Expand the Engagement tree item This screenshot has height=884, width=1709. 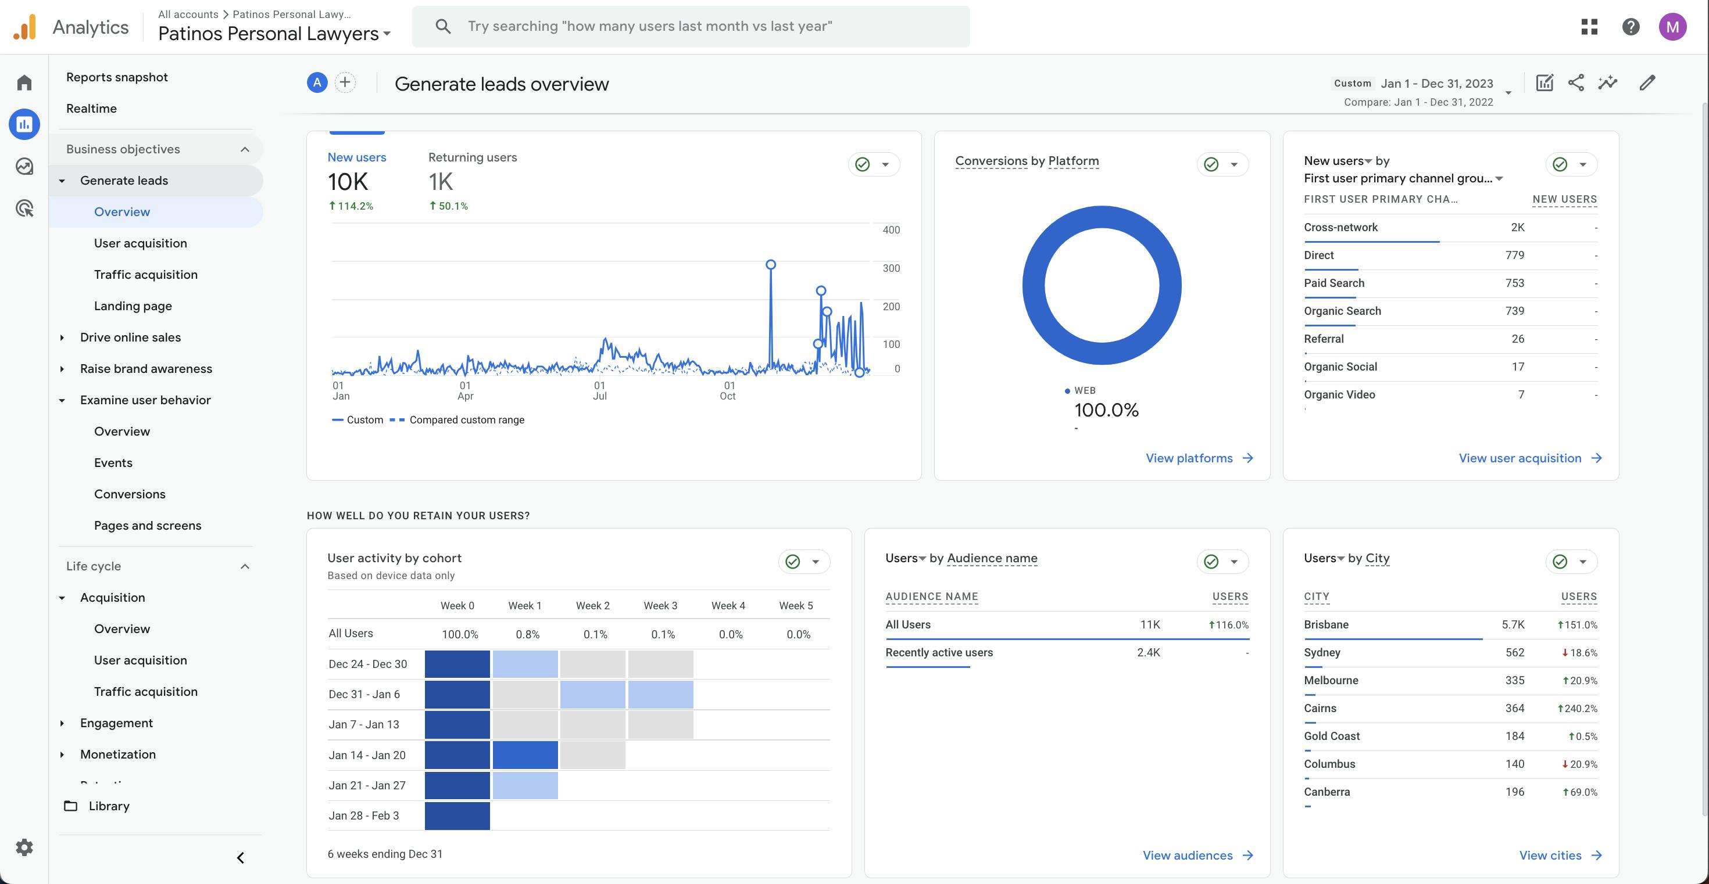coord(62,723)
